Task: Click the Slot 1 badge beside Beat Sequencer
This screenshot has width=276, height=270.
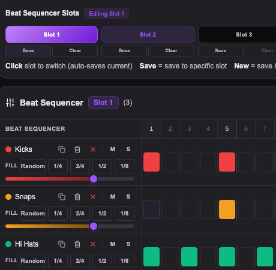Action: point(103,103)
